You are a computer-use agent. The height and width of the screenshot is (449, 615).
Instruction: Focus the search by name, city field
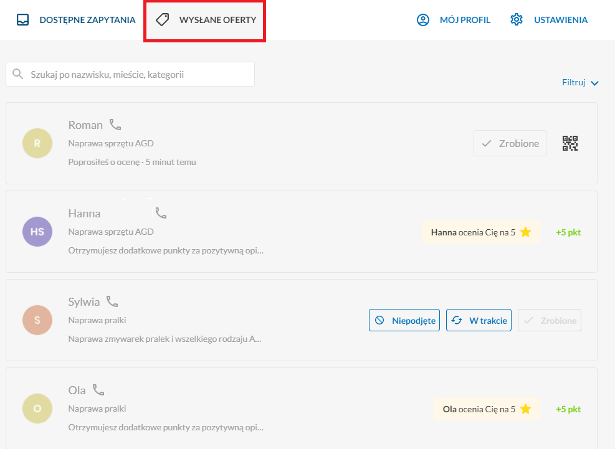coord(130,74)
